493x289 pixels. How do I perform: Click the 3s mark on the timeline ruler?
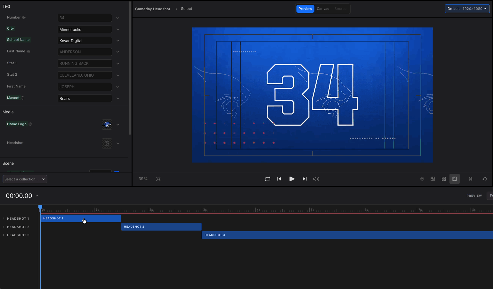click(x=205, y=210)
